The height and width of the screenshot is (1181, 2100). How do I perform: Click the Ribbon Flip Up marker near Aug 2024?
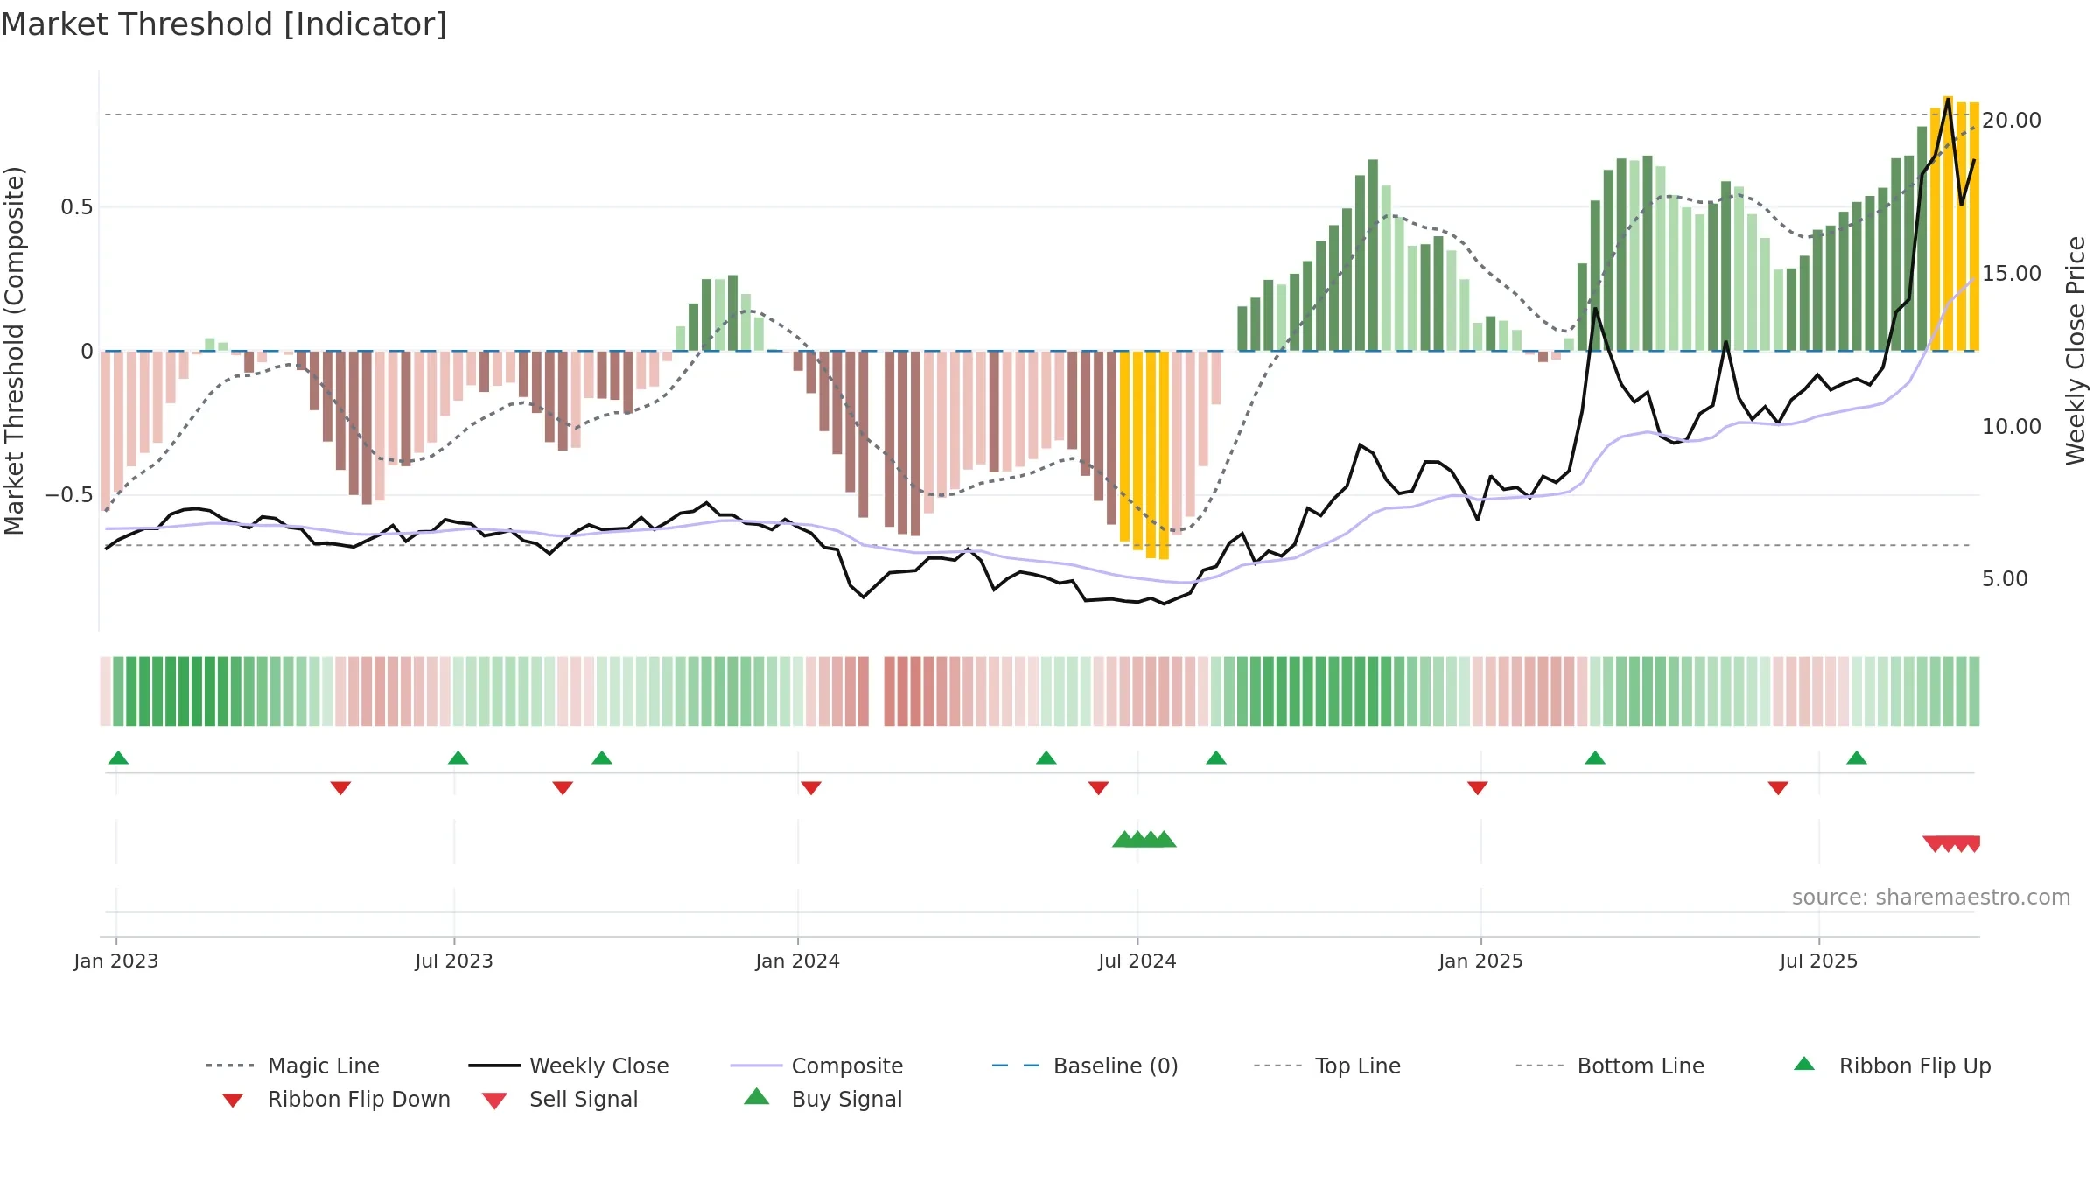tap(1216, 758)
